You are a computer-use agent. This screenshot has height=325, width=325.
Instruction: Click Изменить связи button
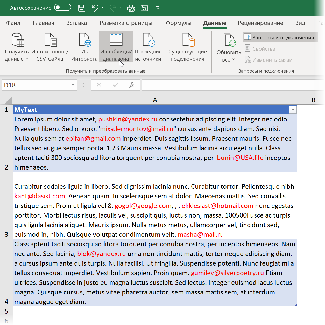(269, 60)
